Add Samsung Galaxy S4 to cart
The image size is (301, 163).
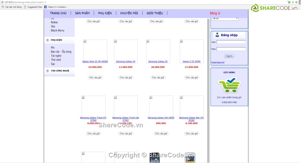[126, 78]
